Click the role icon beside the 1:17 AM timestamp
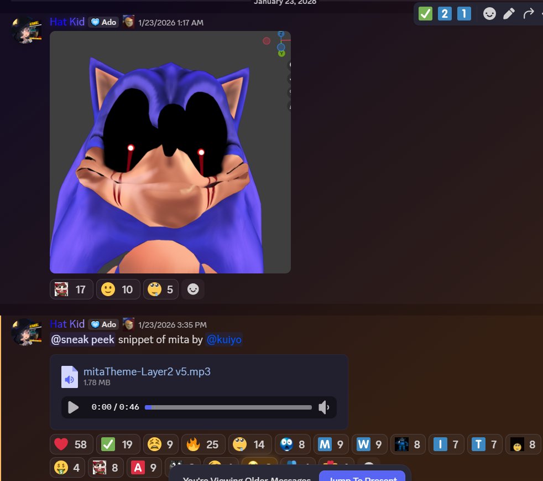 point(128,22)
